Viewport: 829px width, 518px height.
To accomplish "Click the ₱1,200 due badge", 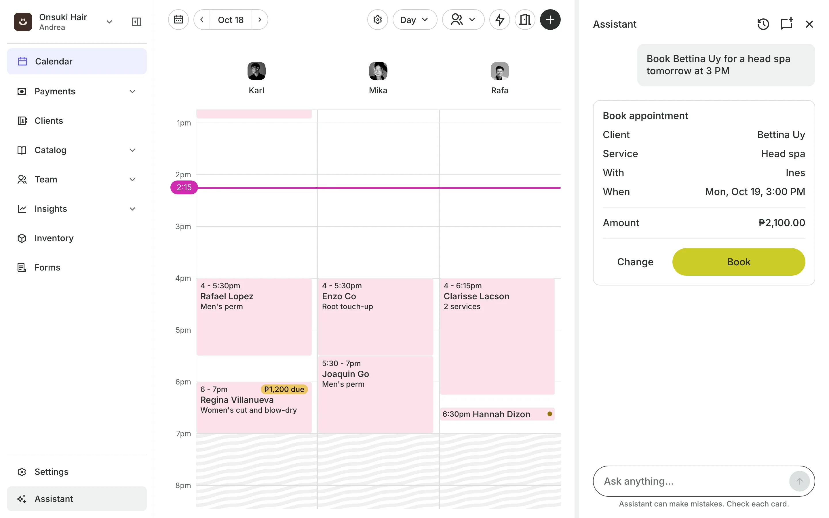I will 284,389.
